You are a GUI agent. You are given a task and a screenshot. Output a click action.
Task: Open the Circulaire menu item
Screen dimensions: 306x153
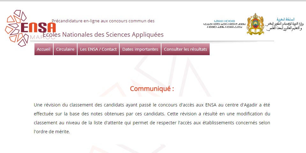click(65, 49)
